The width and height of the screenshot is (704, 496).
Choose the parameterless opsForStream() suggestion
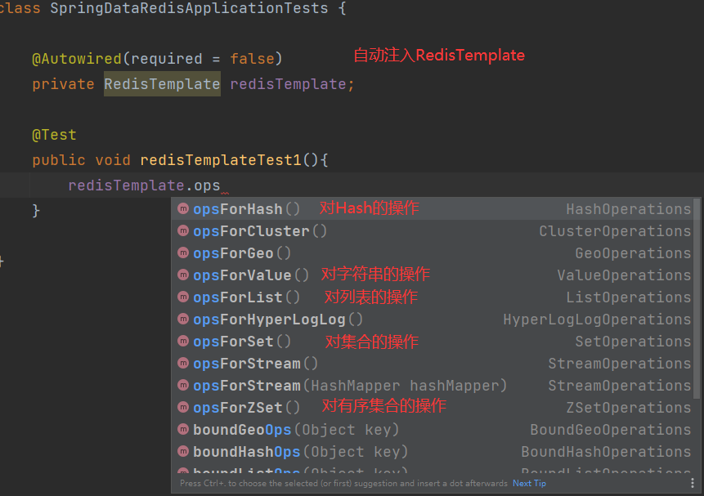coord(433,363)
